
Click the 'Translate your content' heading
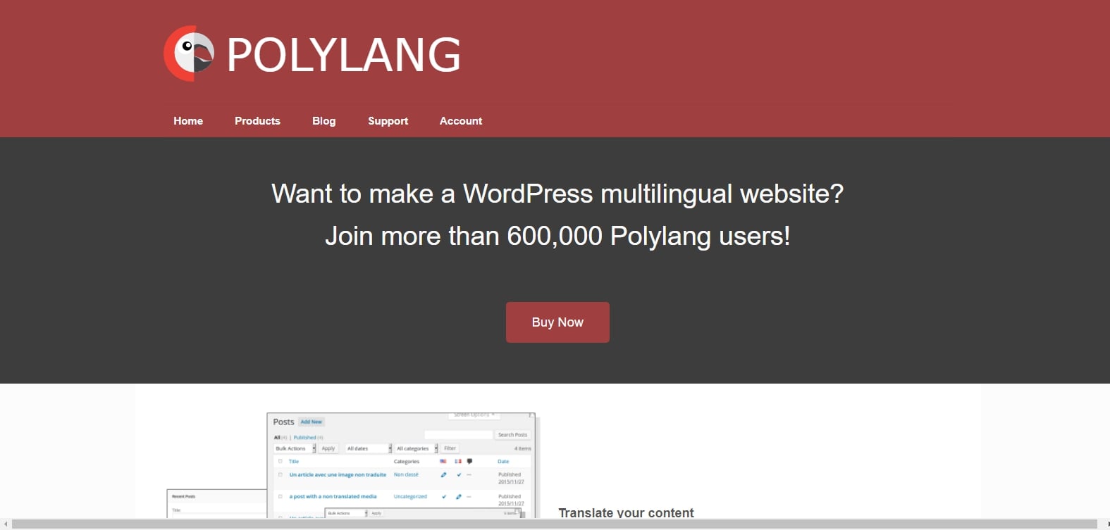pyautogui.click(x=626, y=512)
